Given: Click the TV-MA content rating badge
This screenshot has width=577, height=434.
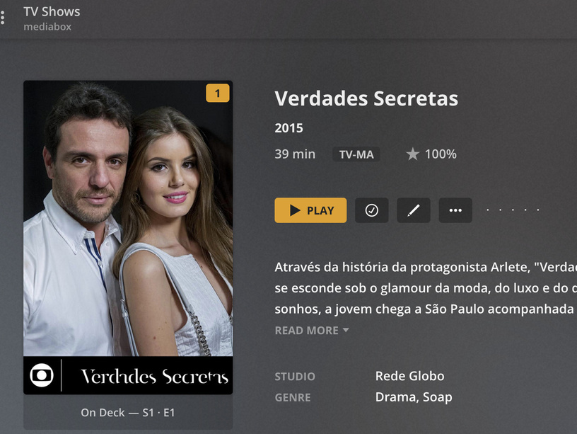Looking at the screenshot, I should [x=356, y=154].
